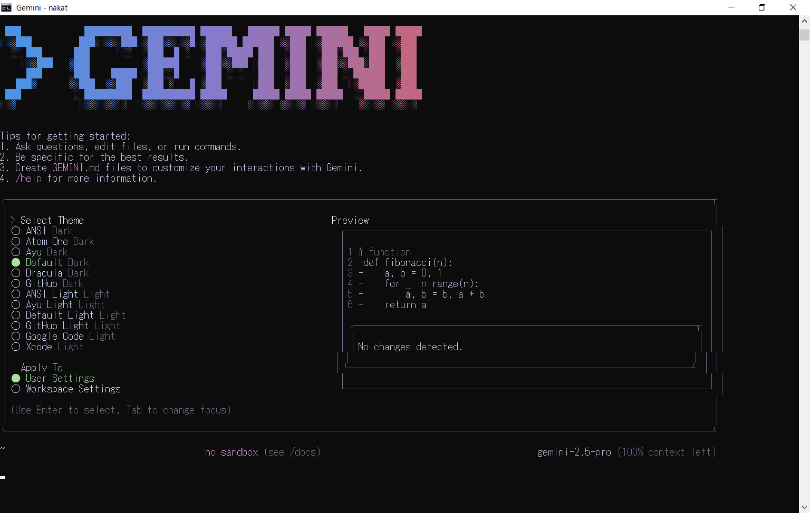Click the GEMINI.md filename in the tips
Viewport: 810px width, 513px height.
(75, 167)
